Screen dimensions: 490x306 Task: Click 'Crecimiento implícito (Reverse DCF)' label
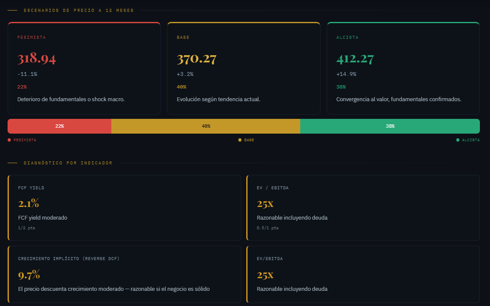69,258
